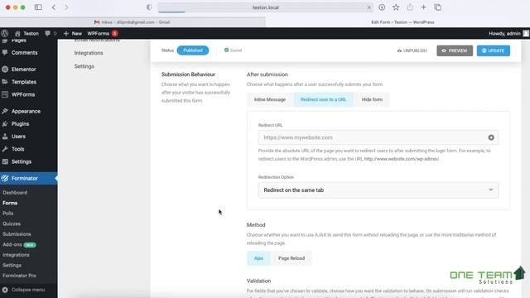Click the Unpublish button
The image size is (530, 298).
point(412,50)
